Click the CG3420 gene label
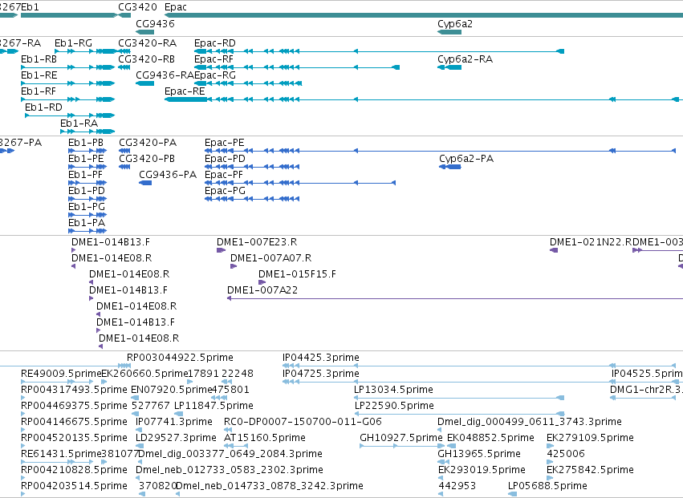Screen dimensions: 683x498 (x=138, y=7)
